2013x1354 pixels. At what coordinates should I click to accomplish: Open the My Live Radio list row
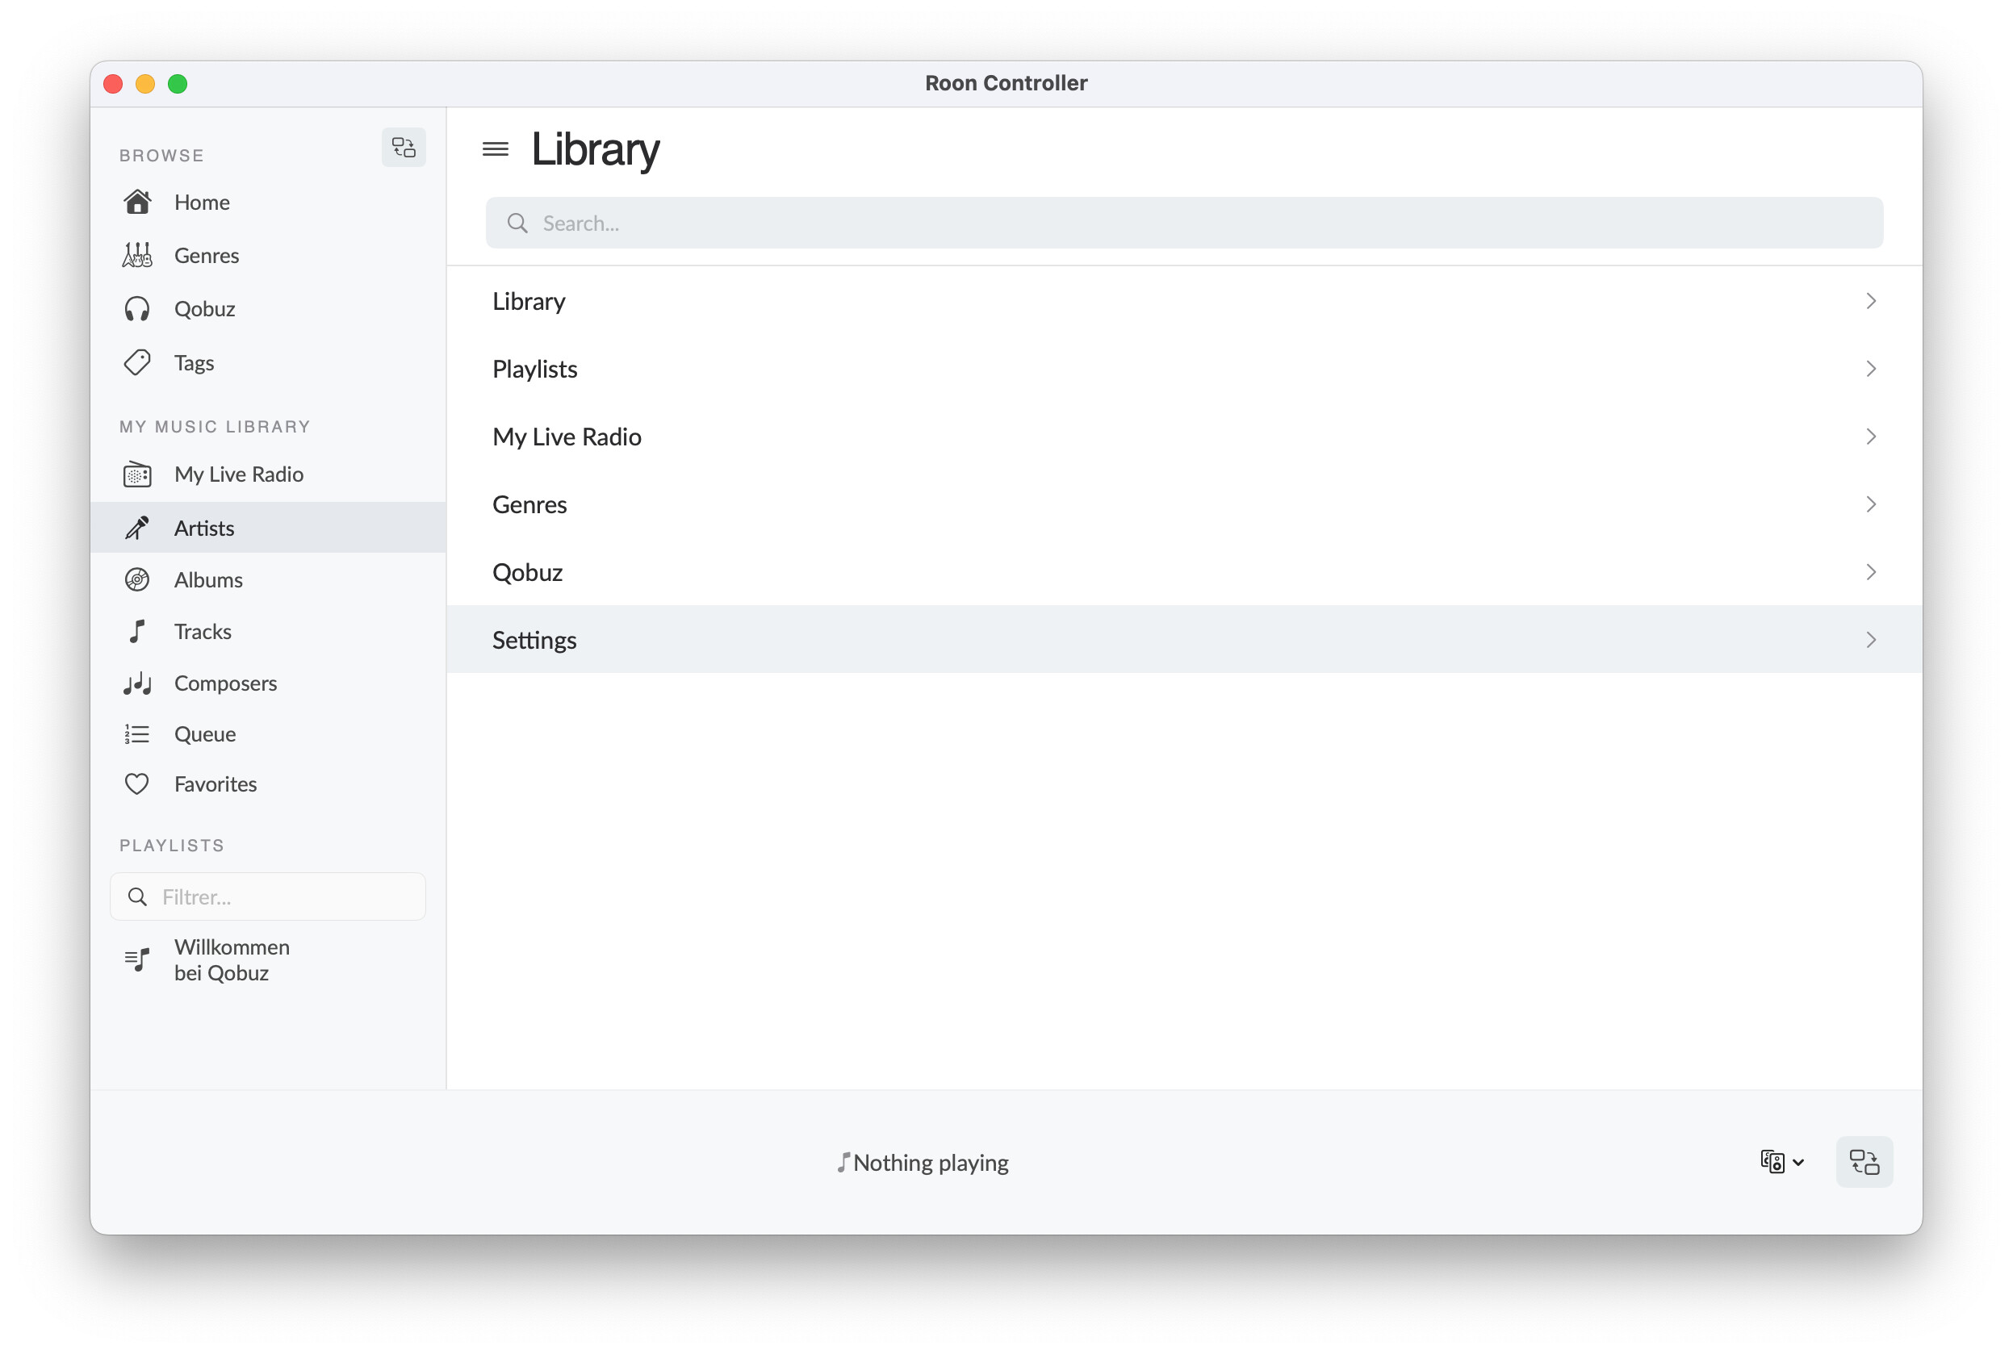click(x=567, y=437)
